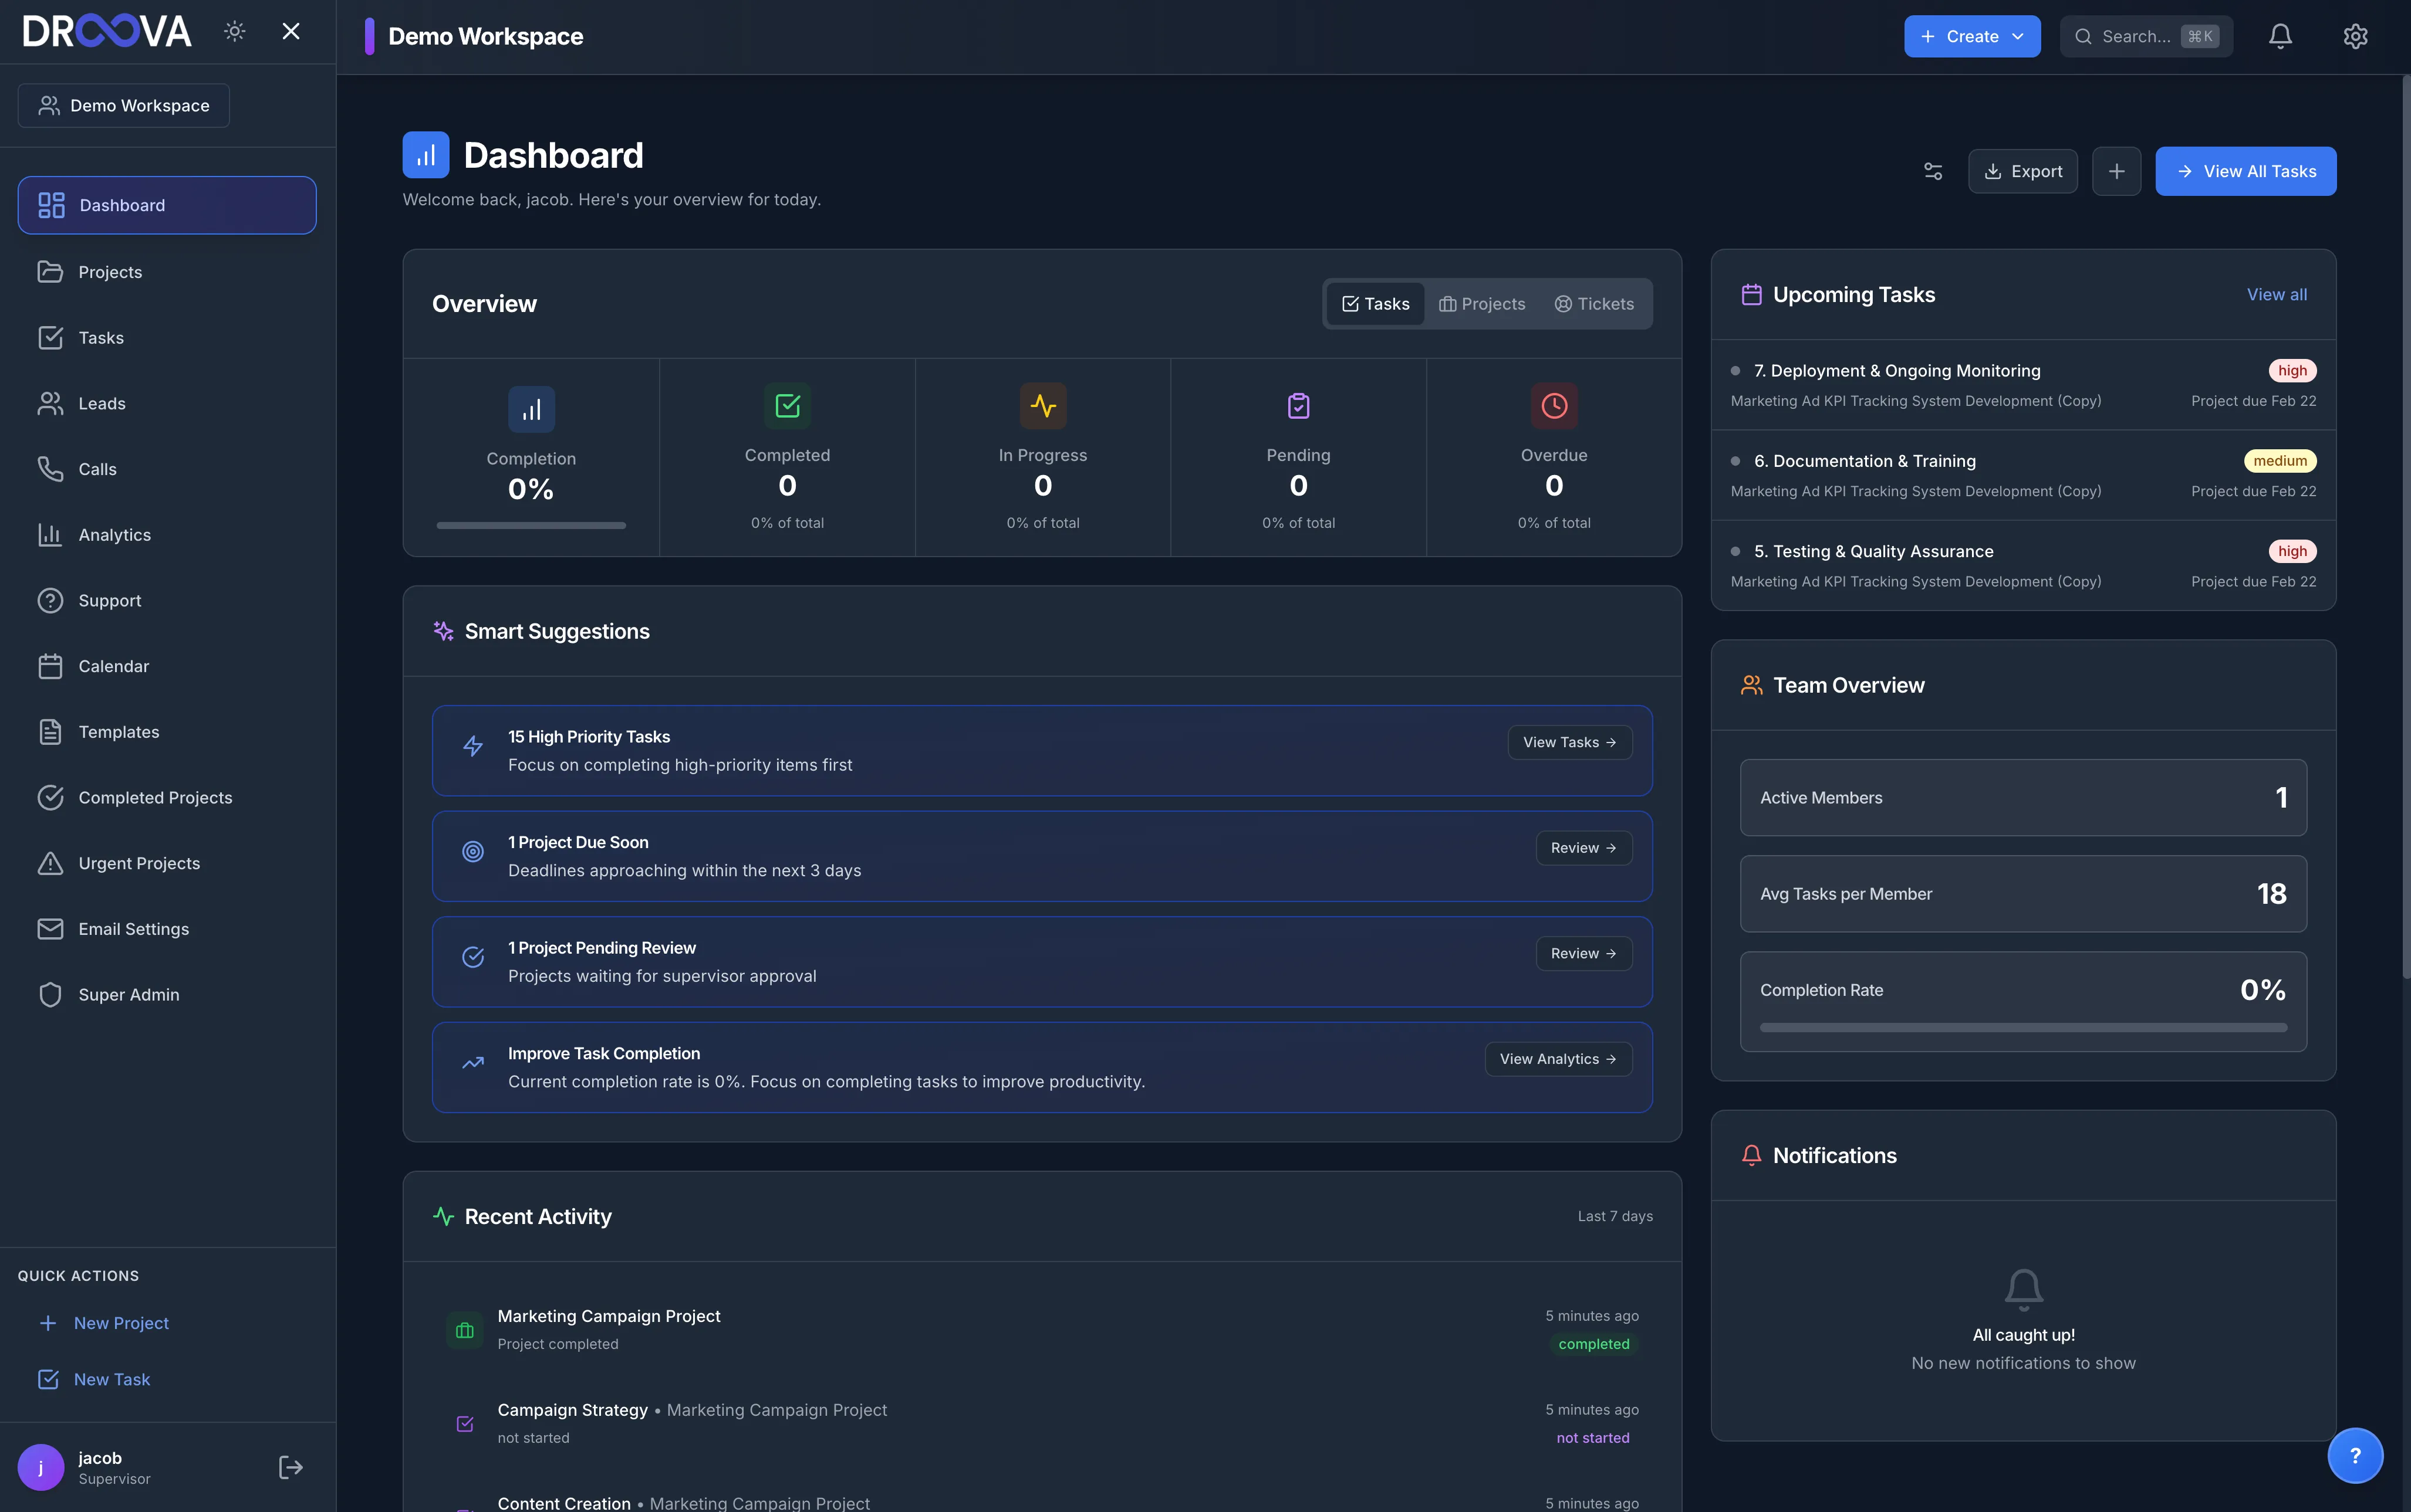Click the dashboard filter sliders icon

1933,171
